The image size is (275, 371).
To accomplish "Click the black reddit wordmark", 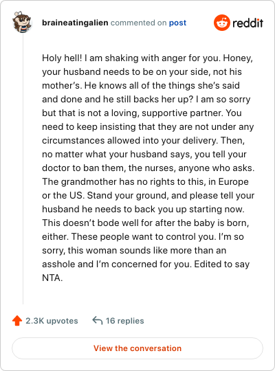I will (x=247, y=23).
